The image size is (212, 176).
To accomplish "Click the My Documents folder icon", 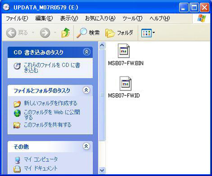I will [x=17, y=169].
